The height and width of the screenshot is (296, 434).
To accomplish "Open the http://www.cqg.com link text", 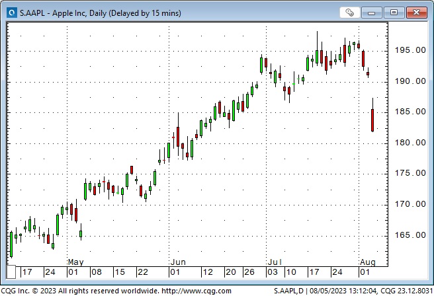I will click(x=196, y=291).
